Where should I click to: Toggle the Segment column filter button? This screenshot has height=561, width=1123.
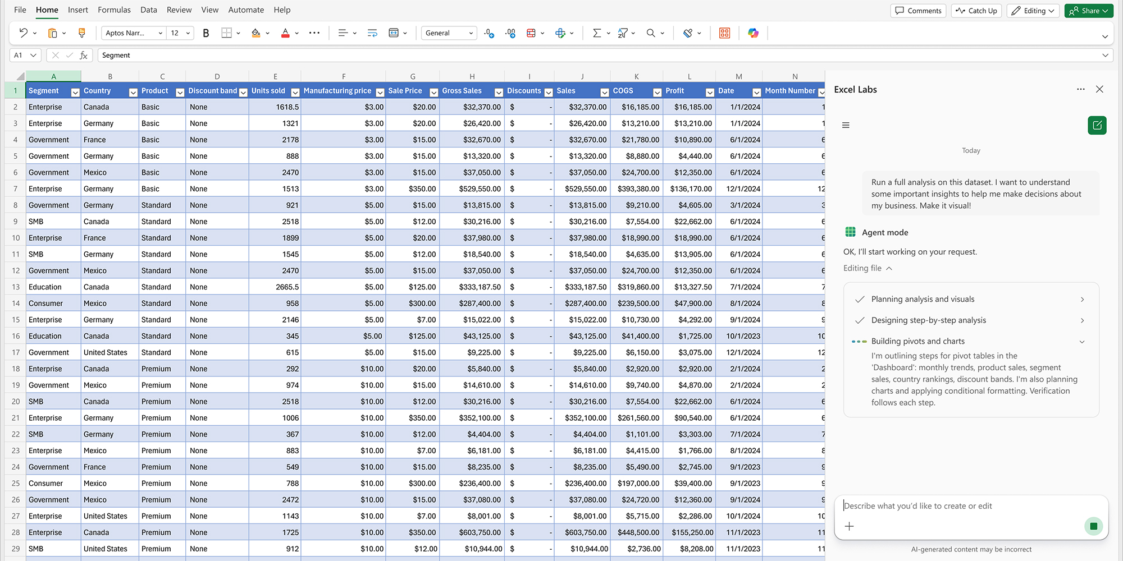(x=75, y=92)
